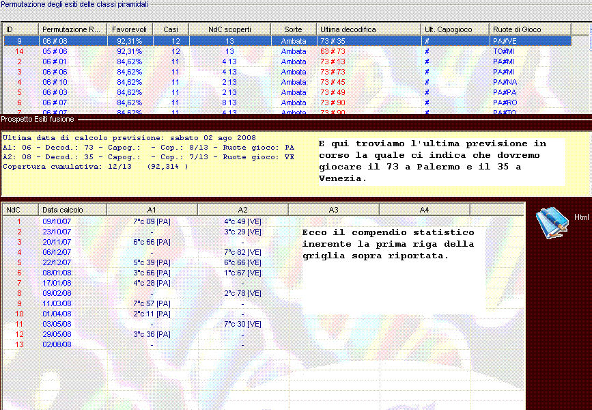Image resolution: width=592 pixels, height=410 pixels.
Task: Click the decodifica cell 73 # 73
Action: (x=333, y=72)
